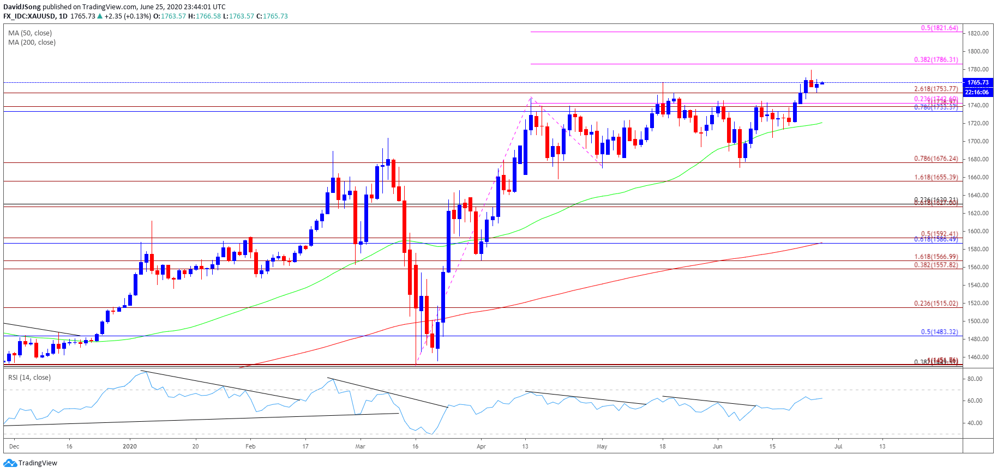Click the Jun label on time axis
Viewport: 997px width, 473px height.
point(717,447)
